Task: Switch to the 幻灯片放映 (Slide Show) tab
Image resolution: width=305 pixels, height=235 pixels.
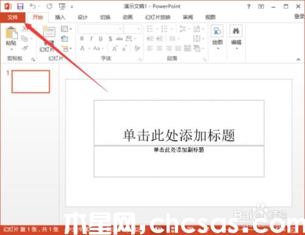Action: (158, 17)
